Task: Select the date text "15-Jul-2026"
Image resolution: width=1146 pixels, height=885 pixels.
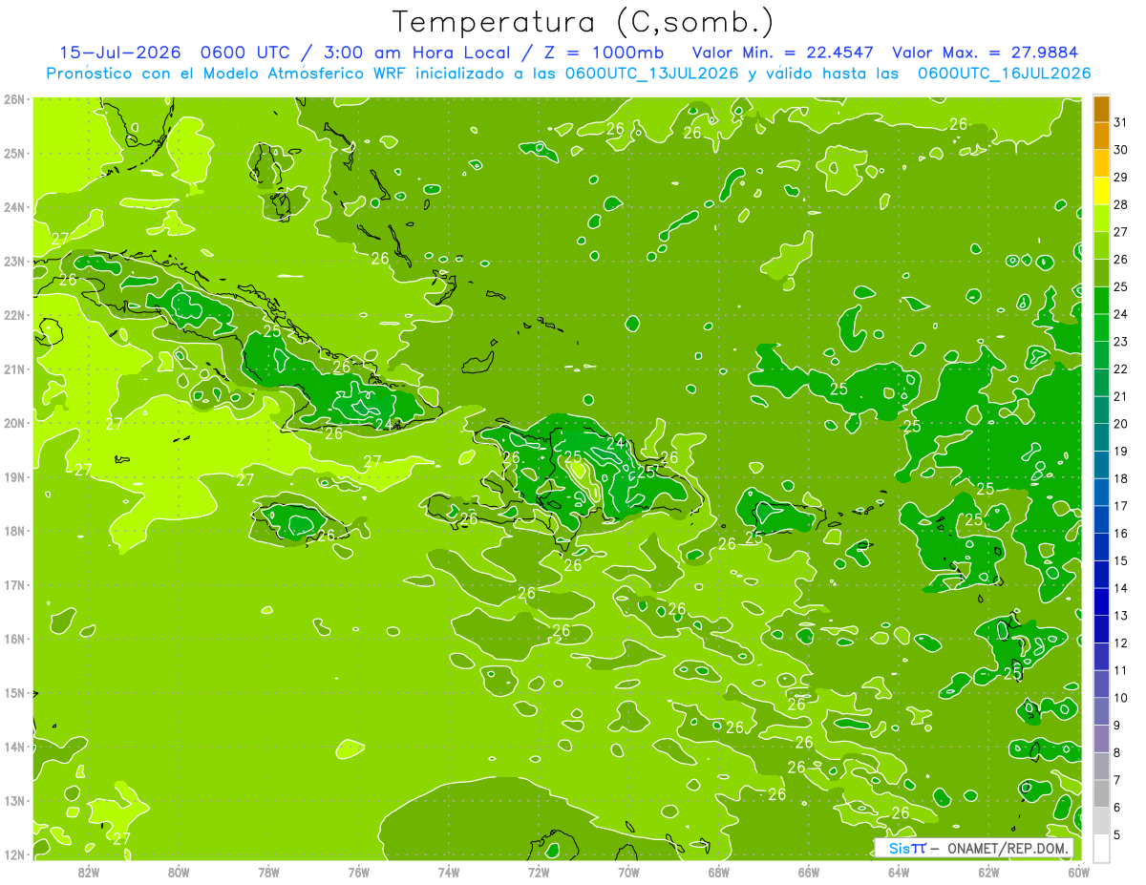Action: (x=121, y=53)
